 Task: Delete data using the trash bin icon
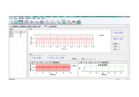47,22
